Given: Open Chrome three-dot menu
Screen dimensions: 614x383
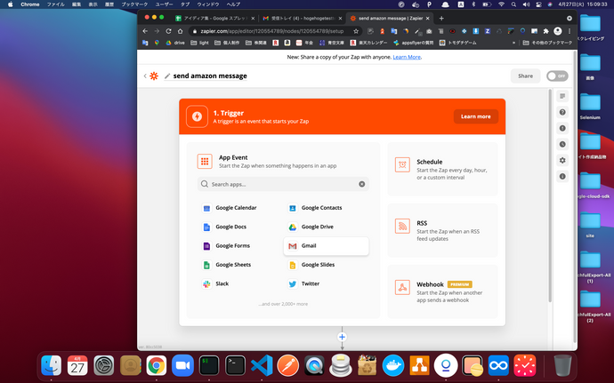Looking at the screenshot, I should tap(570, 31).
